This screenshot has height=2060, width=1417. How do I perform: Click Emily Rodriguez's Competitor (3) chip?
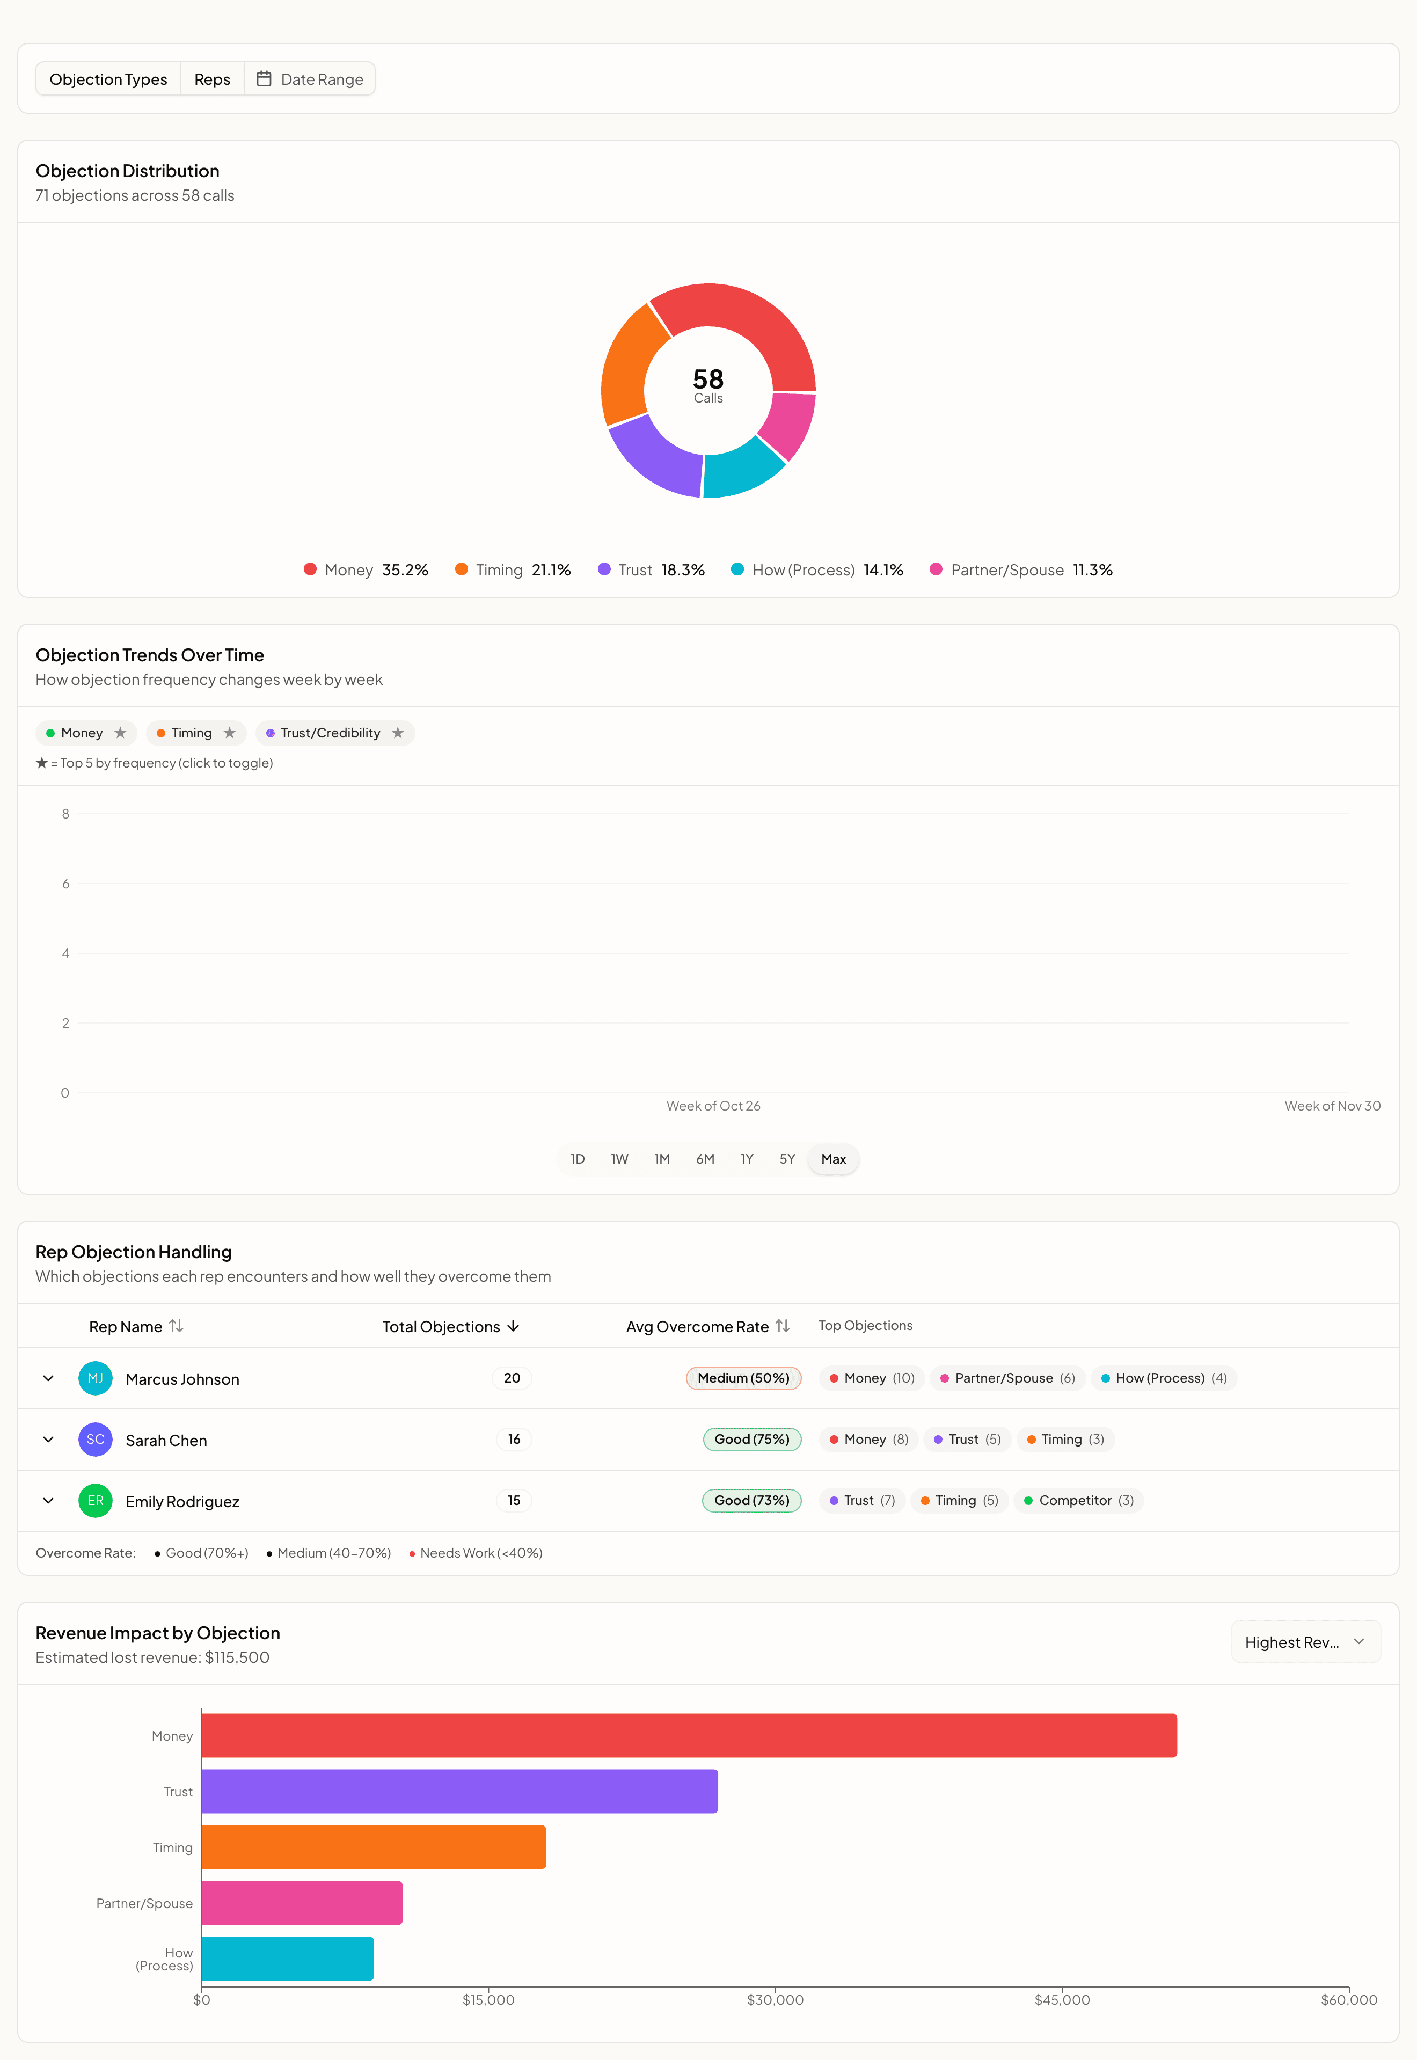click(x=1079, y=1501)
